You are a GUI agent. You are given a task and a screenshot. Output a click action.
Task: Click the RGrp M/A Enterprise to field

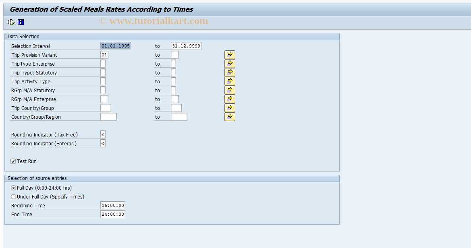point(175,99)
